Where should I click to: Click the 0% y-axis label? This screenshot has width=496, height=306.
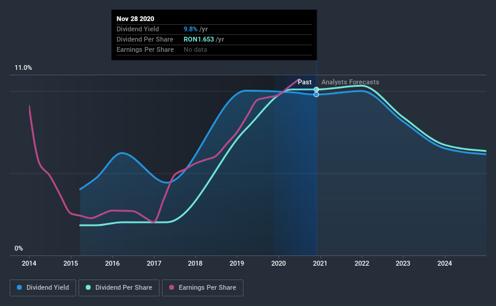[x=19, y=249]
